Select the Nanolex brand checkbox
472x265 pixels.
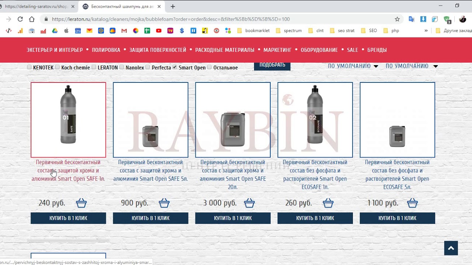point(122,67)
